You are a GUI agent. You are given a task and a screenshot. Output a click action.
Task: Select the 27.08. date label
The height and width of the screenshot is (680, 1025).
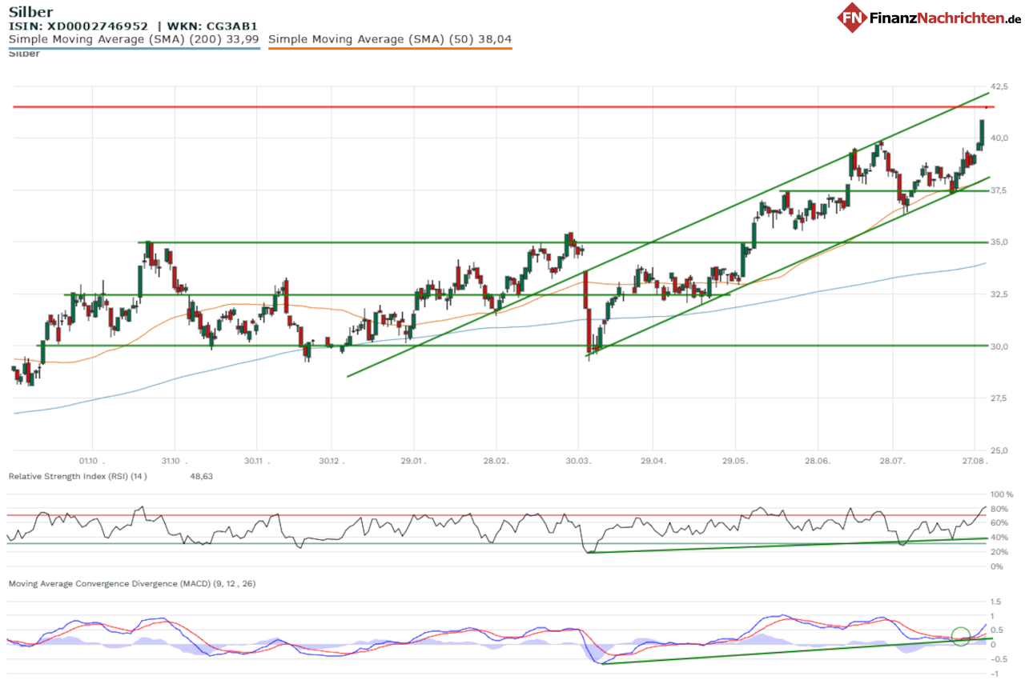(x=975, y=461)
